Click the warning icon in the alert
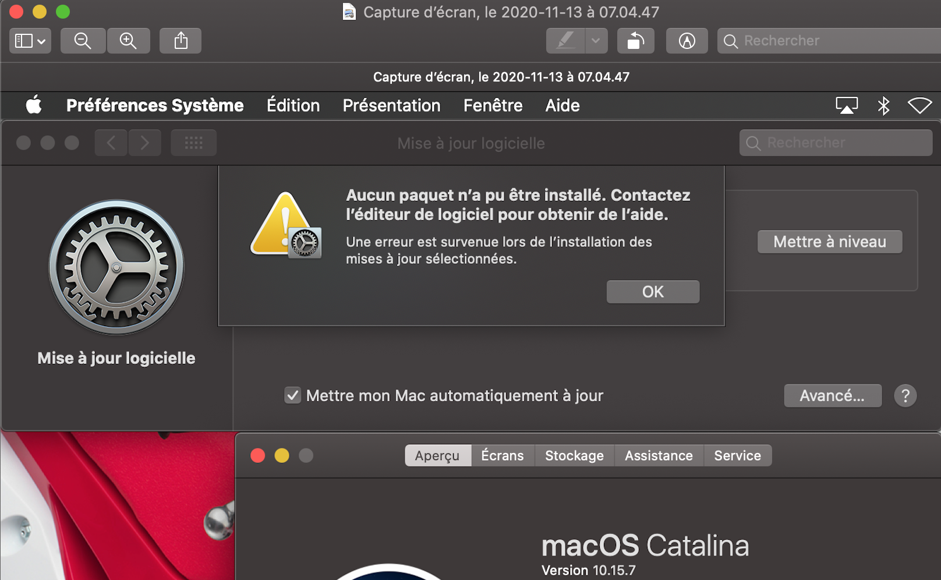This screenshot has width=941, height=580. (286, 225)
